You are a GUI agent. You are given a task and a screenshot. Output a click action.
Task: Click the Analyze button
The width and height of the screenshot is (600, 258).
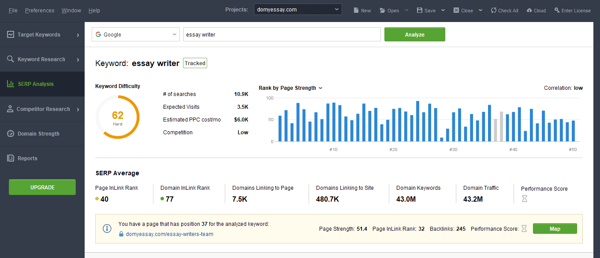(x=414, y=34)
